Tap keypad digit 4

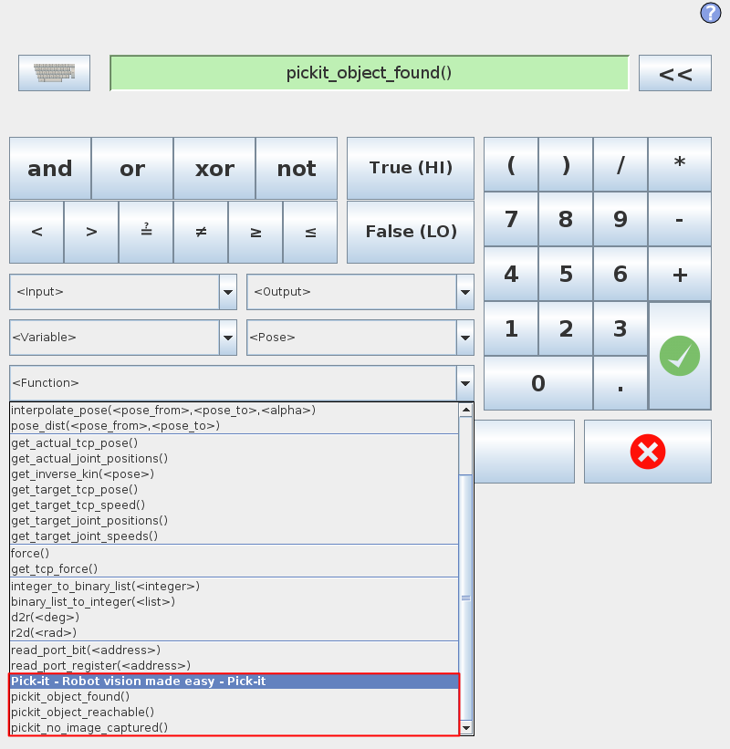tap(511, 274)
